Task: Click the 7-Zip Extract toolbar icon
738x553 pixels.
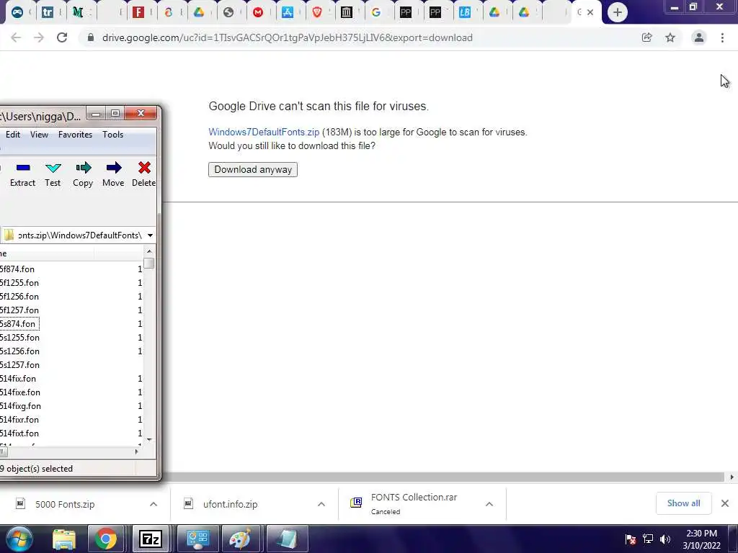Action: coord(22,168)
